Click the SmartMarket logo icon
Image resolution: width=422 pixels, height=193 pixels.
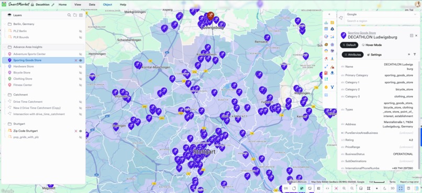pyautogui.click(x=4, y=4)
